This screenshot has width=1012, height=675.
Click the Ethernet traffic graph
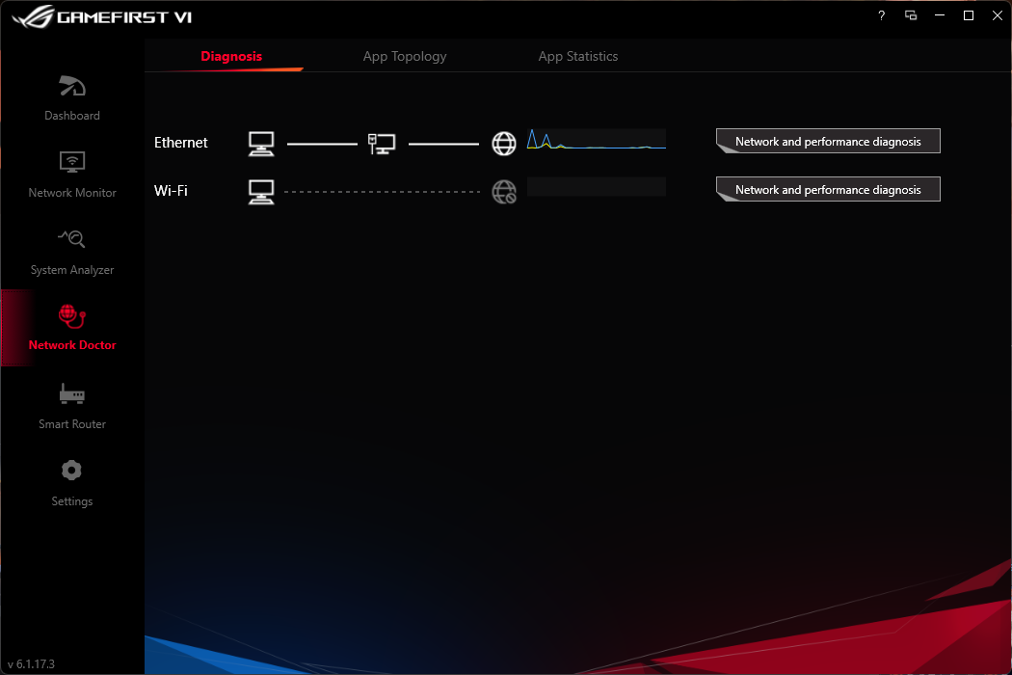click(597, 139)
